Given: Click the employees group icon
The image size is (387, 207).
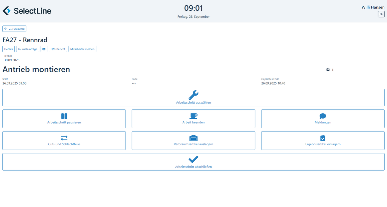Looking at the screenshot, I should coord(328,70).
